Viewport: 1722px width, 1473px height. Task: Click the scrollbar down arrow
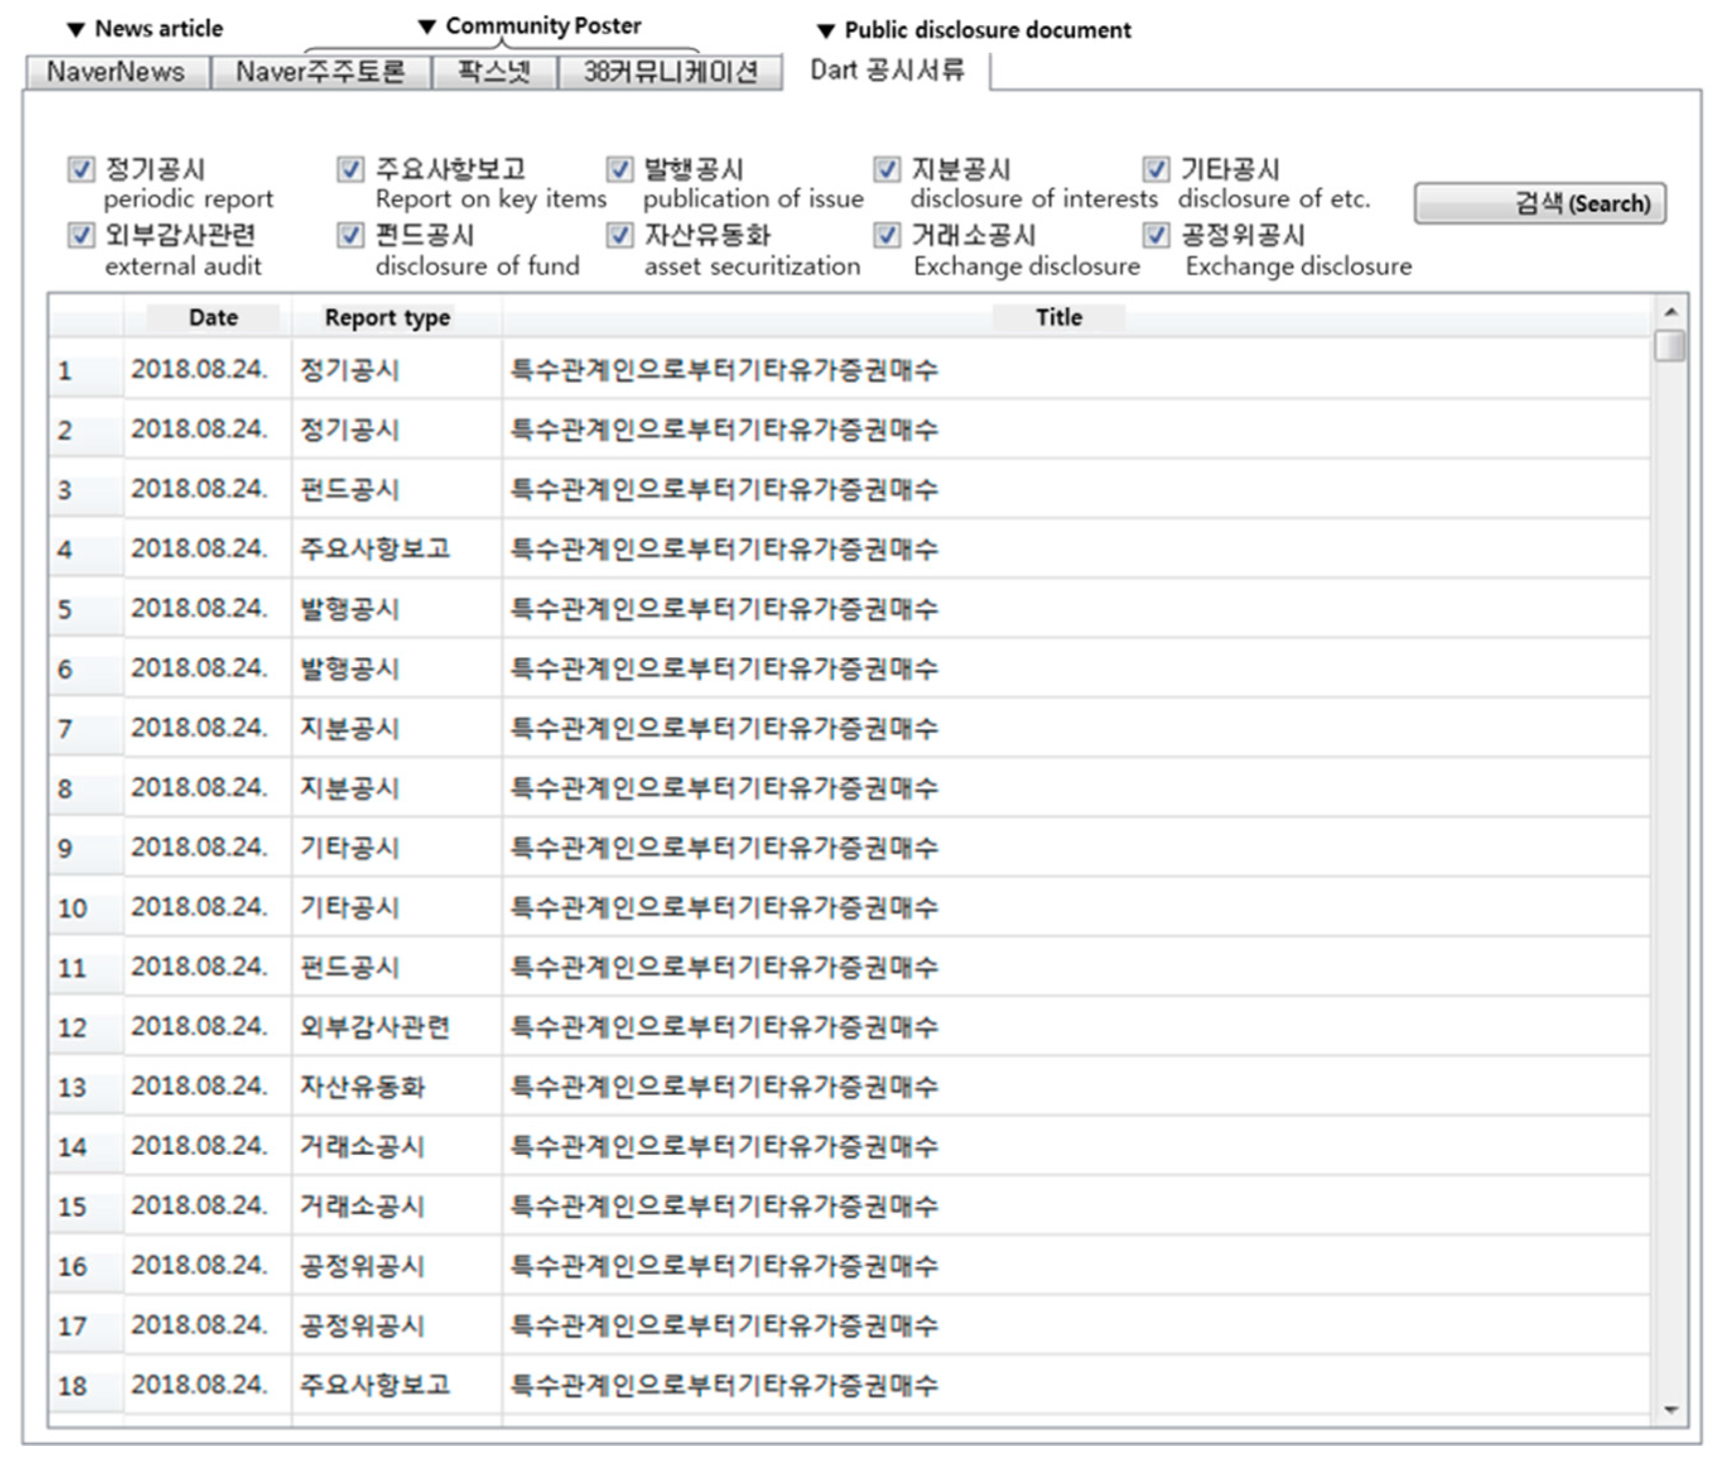pos(1670,1410)
